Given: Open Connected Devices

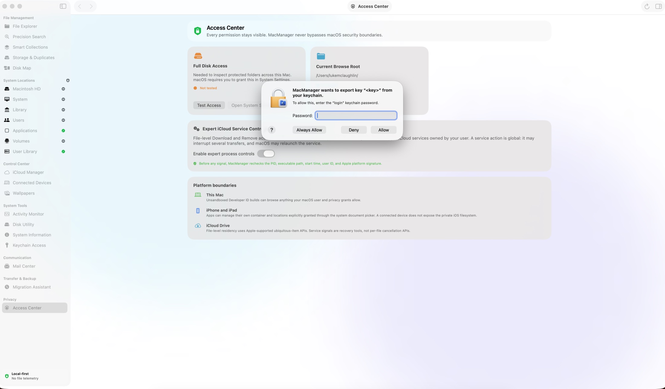Looking at the screenshot, I should click(34, 183).
